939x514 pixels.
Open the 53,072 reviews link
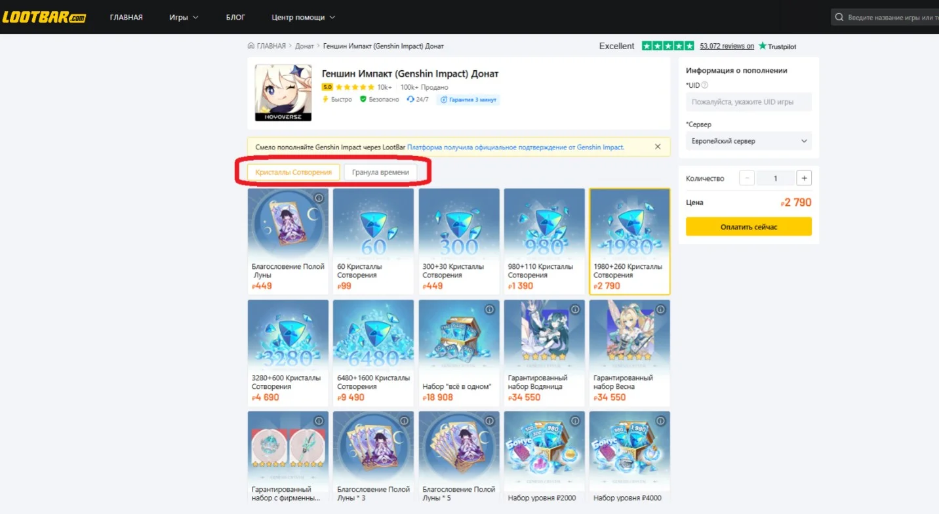[727, 46]
